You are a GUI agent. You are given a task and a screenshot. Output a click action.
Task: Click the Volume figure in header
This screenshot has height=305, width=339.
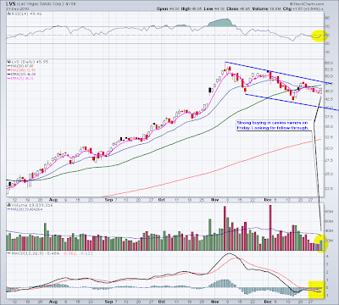pos(275,9)
